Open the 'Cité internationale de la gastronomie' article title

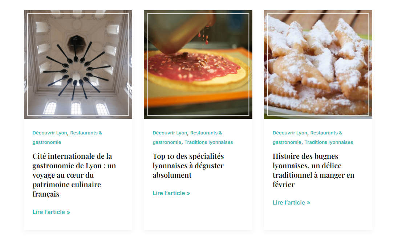[x=74, y=175]
